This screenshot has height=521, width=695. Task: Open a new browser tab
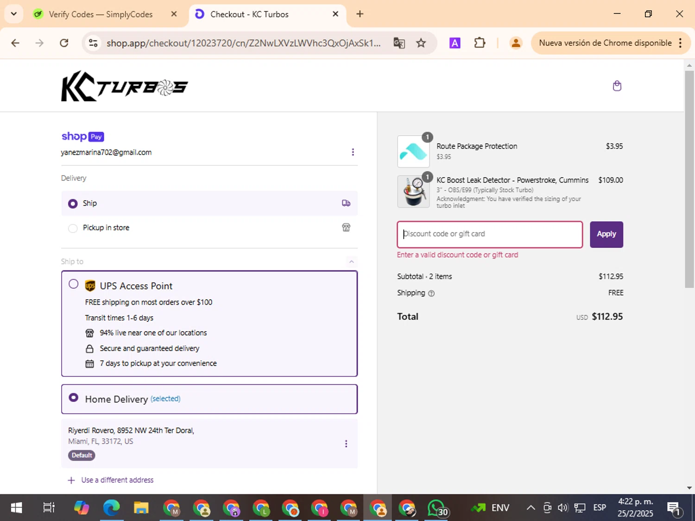click(x=360, y=14)
